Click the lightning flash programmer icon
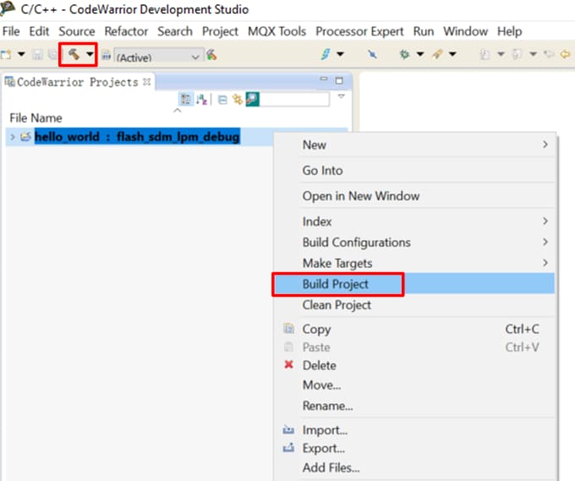This screenshot has height=481, width=575. click(326, 54)
